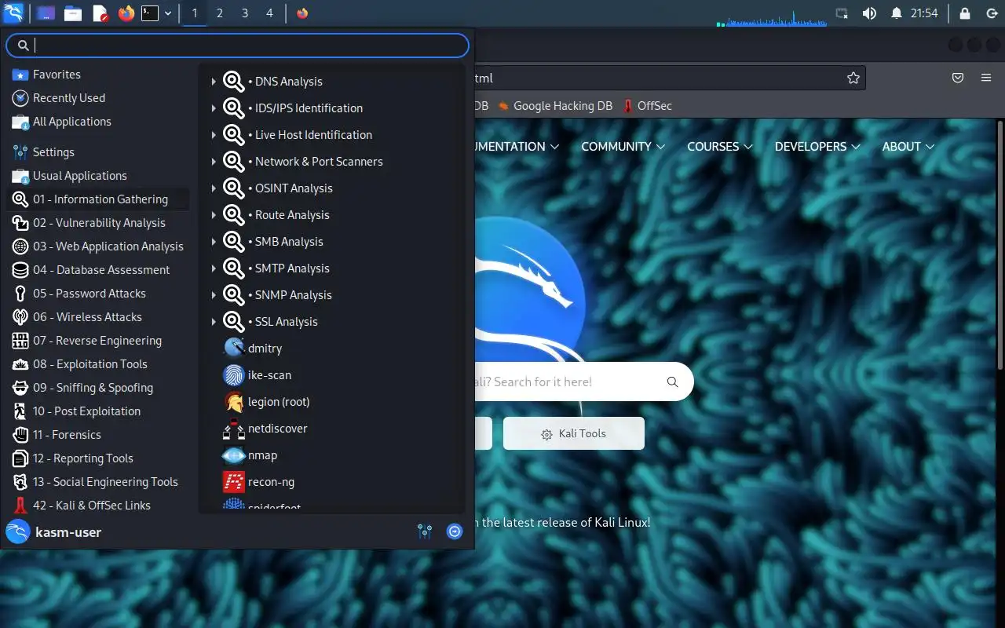The image size is (1005, 628).
Task: Open the terminal dropdown arrow in taskbar
Action: click(168, 13)
